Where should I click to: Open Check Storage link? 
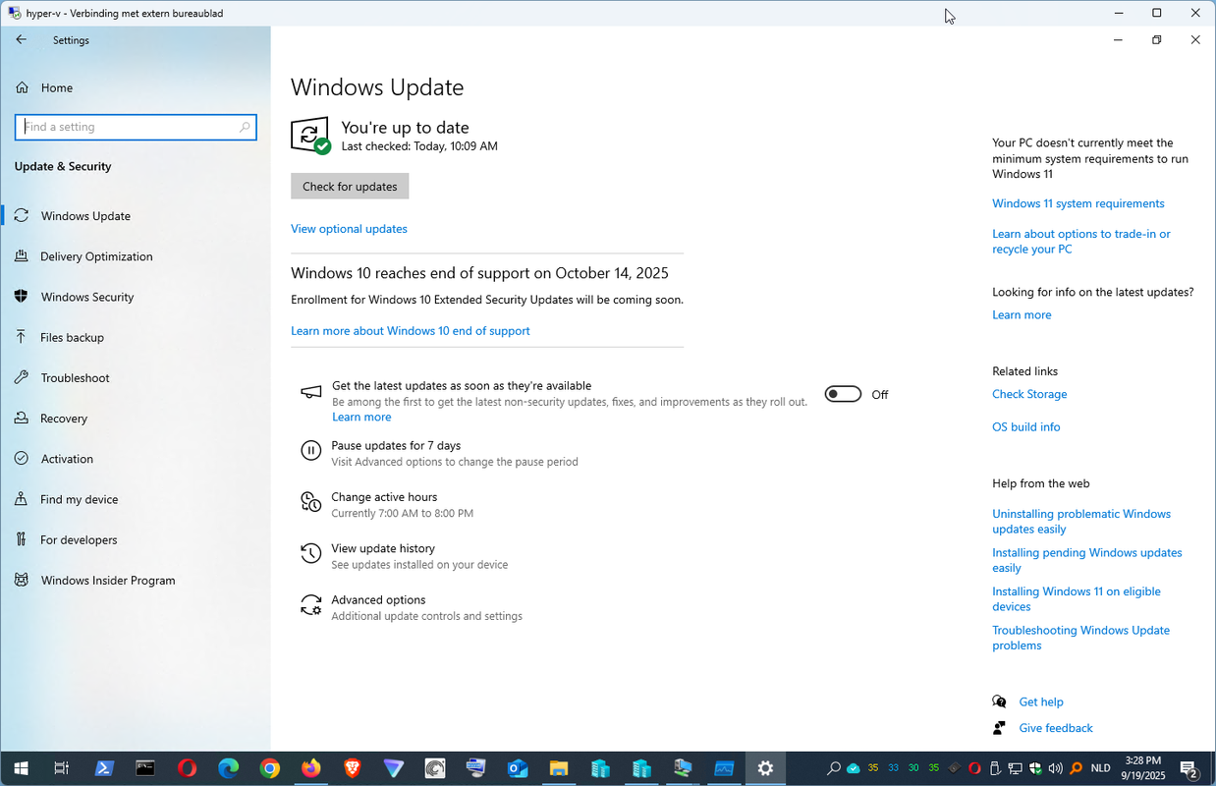point(1029,394)
